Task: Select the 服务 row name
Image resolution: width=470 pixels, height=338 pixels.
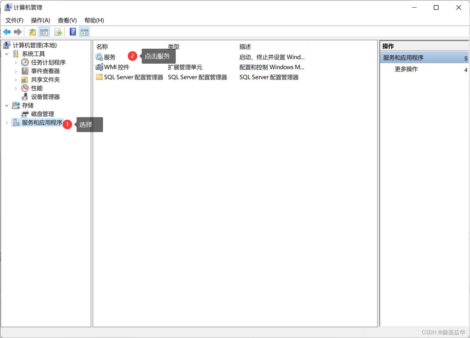Action: tap(110, 57)
